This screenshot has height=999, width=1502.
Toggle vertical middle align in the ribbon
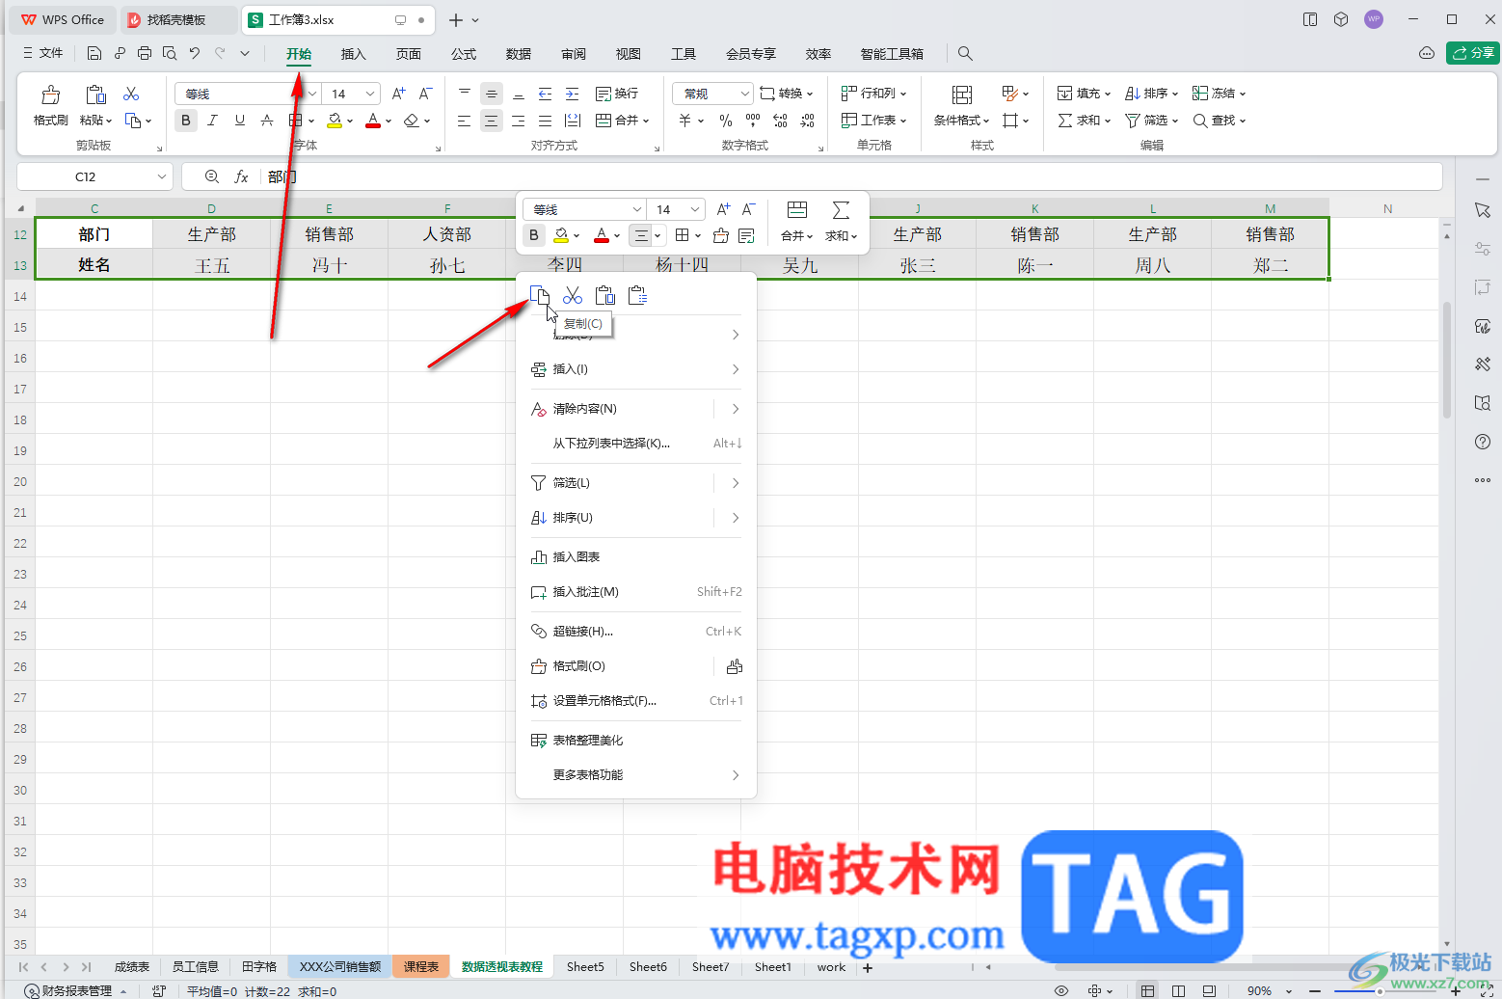point(492,94)
